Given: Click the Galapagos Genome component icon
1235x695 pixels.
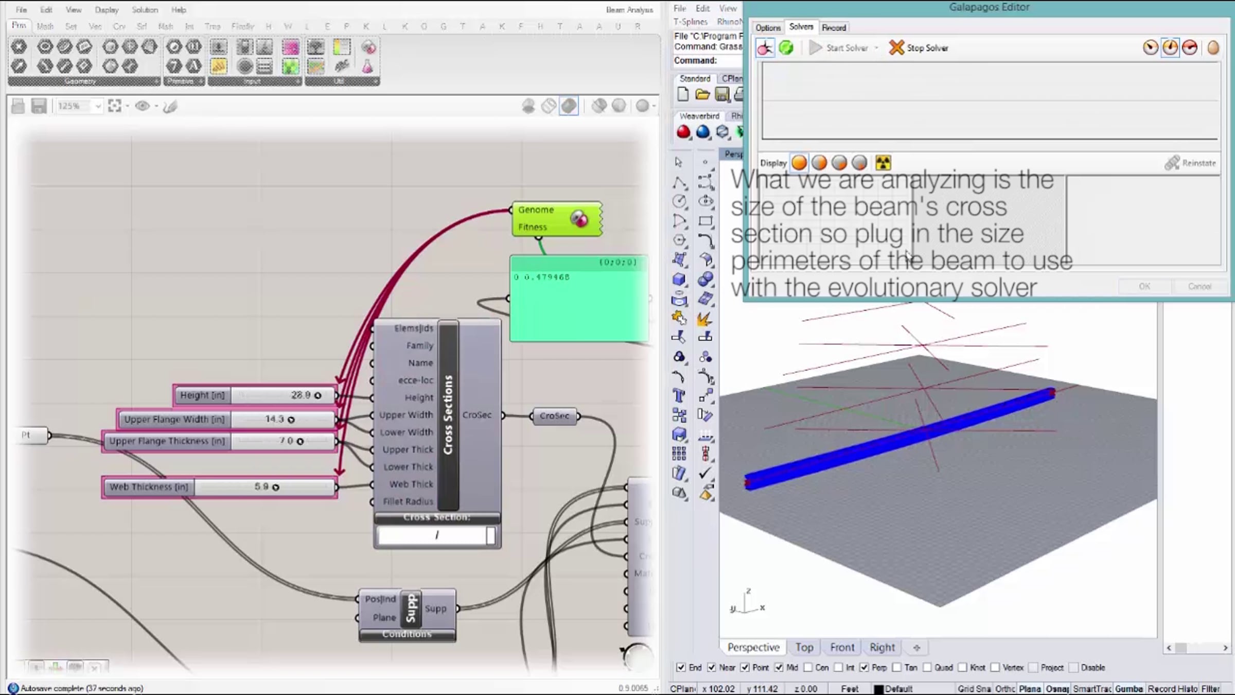Looking at the screenshot, I should tap(579, 219).
